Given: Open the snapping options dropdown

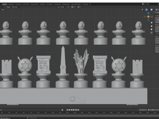Looking at the screenshot, I should (75, 7).
